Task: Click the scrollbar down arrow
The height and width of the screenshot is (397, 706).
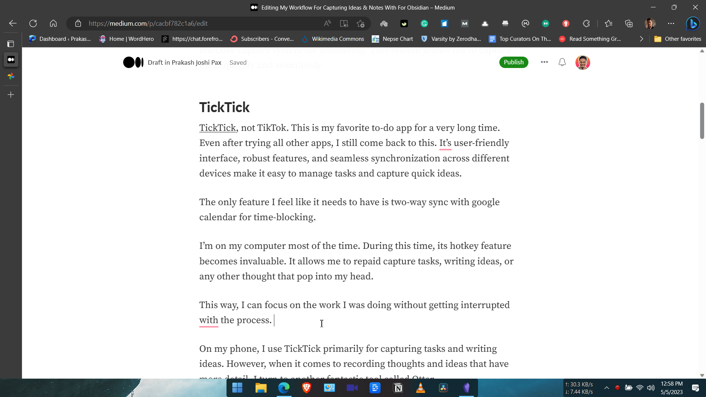Action: 702,375
